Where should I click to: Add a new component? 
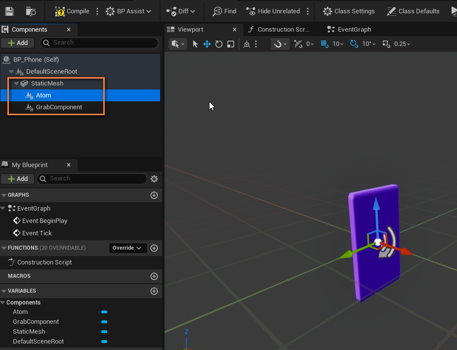[x=17, y=43]
